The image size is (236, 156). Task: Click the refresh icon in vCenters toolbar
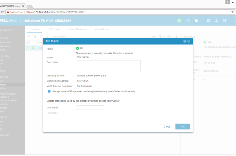click(x=41, y=37)
